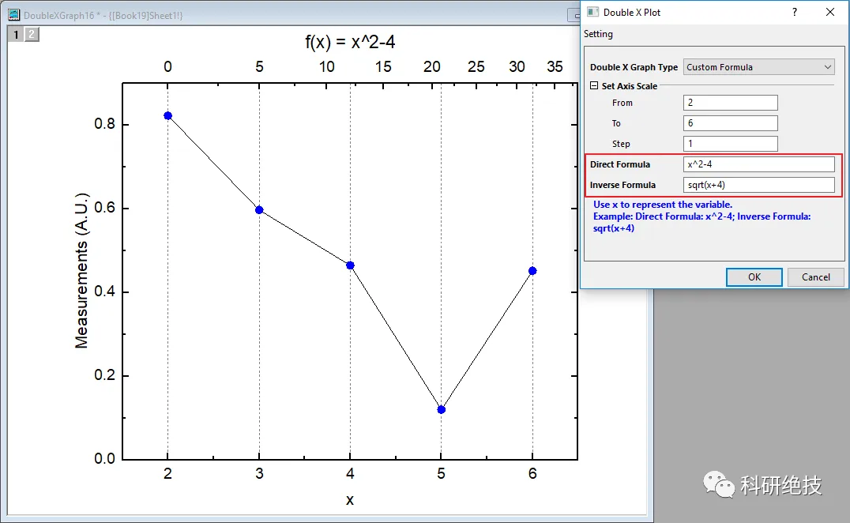The height and width of the screenshot is (523, 850).
Task: Click the data point at x=3
Action: tap(259, 209)
